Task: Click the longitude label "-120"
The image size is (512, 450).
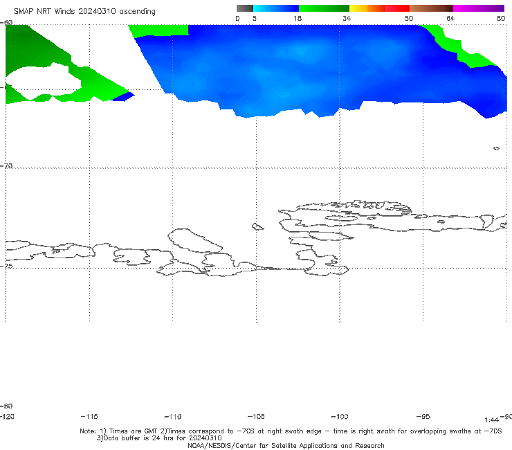Action: click(7, 416)
